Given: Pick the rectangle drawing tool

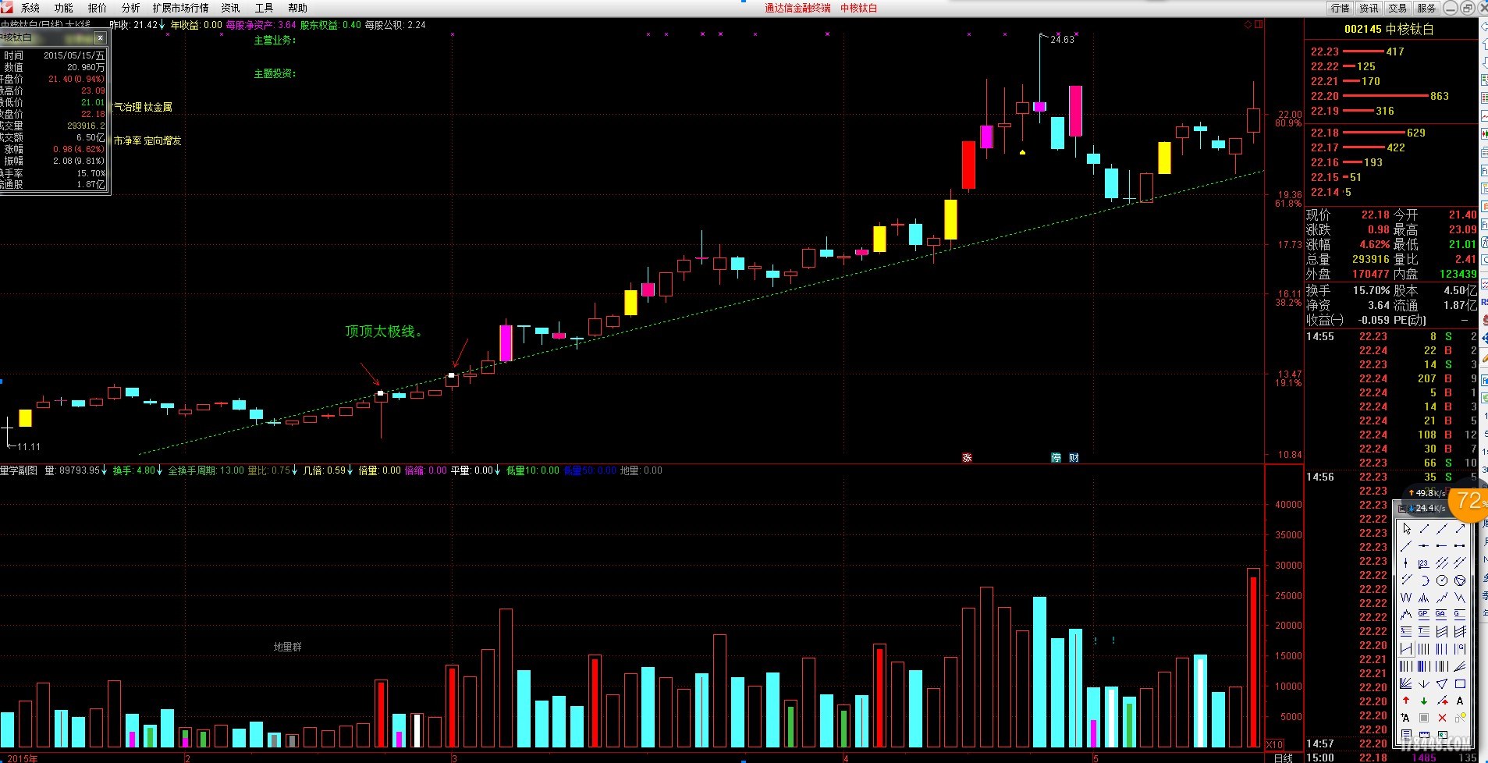Looking at the screenshot, I should pos(1460,683).
